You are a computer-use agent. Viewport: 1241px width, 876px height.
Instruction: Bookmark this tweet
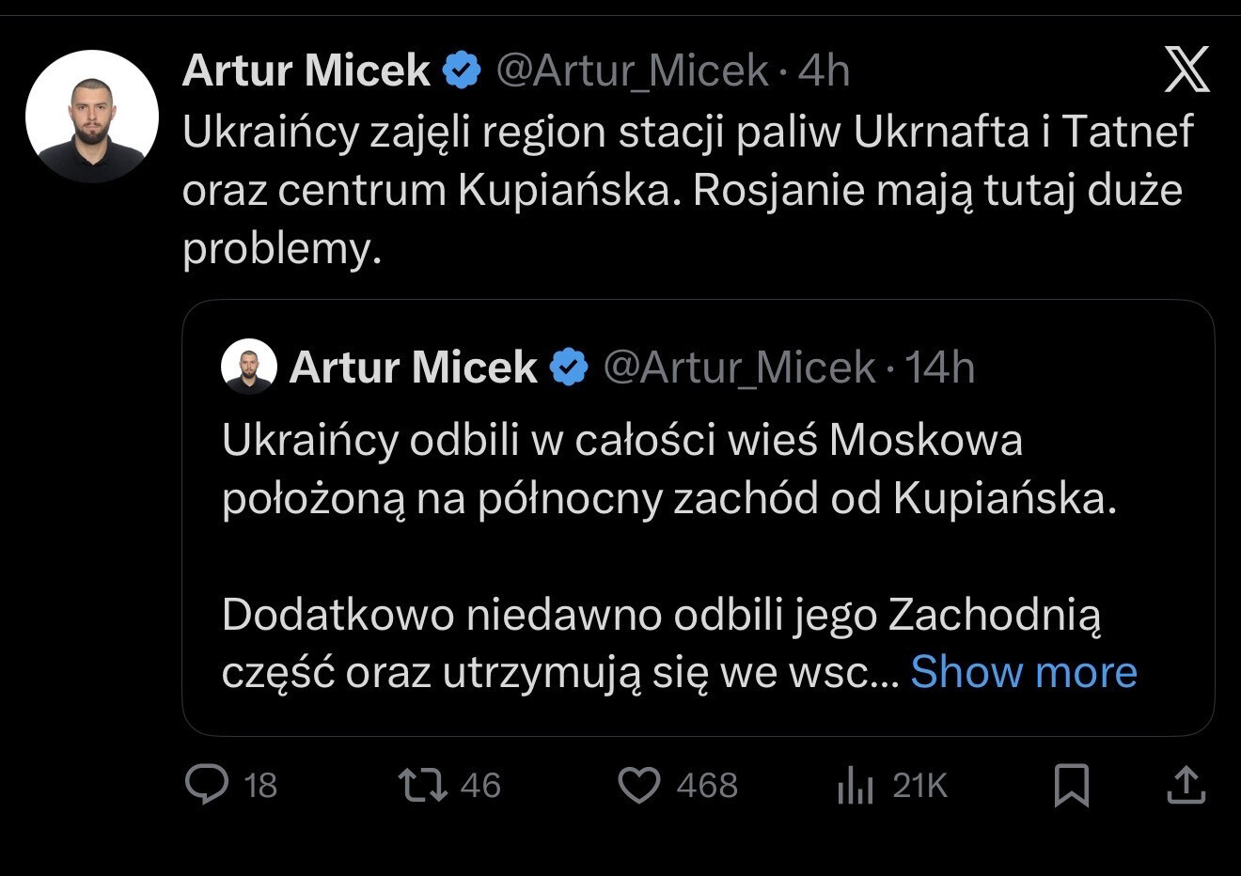[x=1072, y=785]
